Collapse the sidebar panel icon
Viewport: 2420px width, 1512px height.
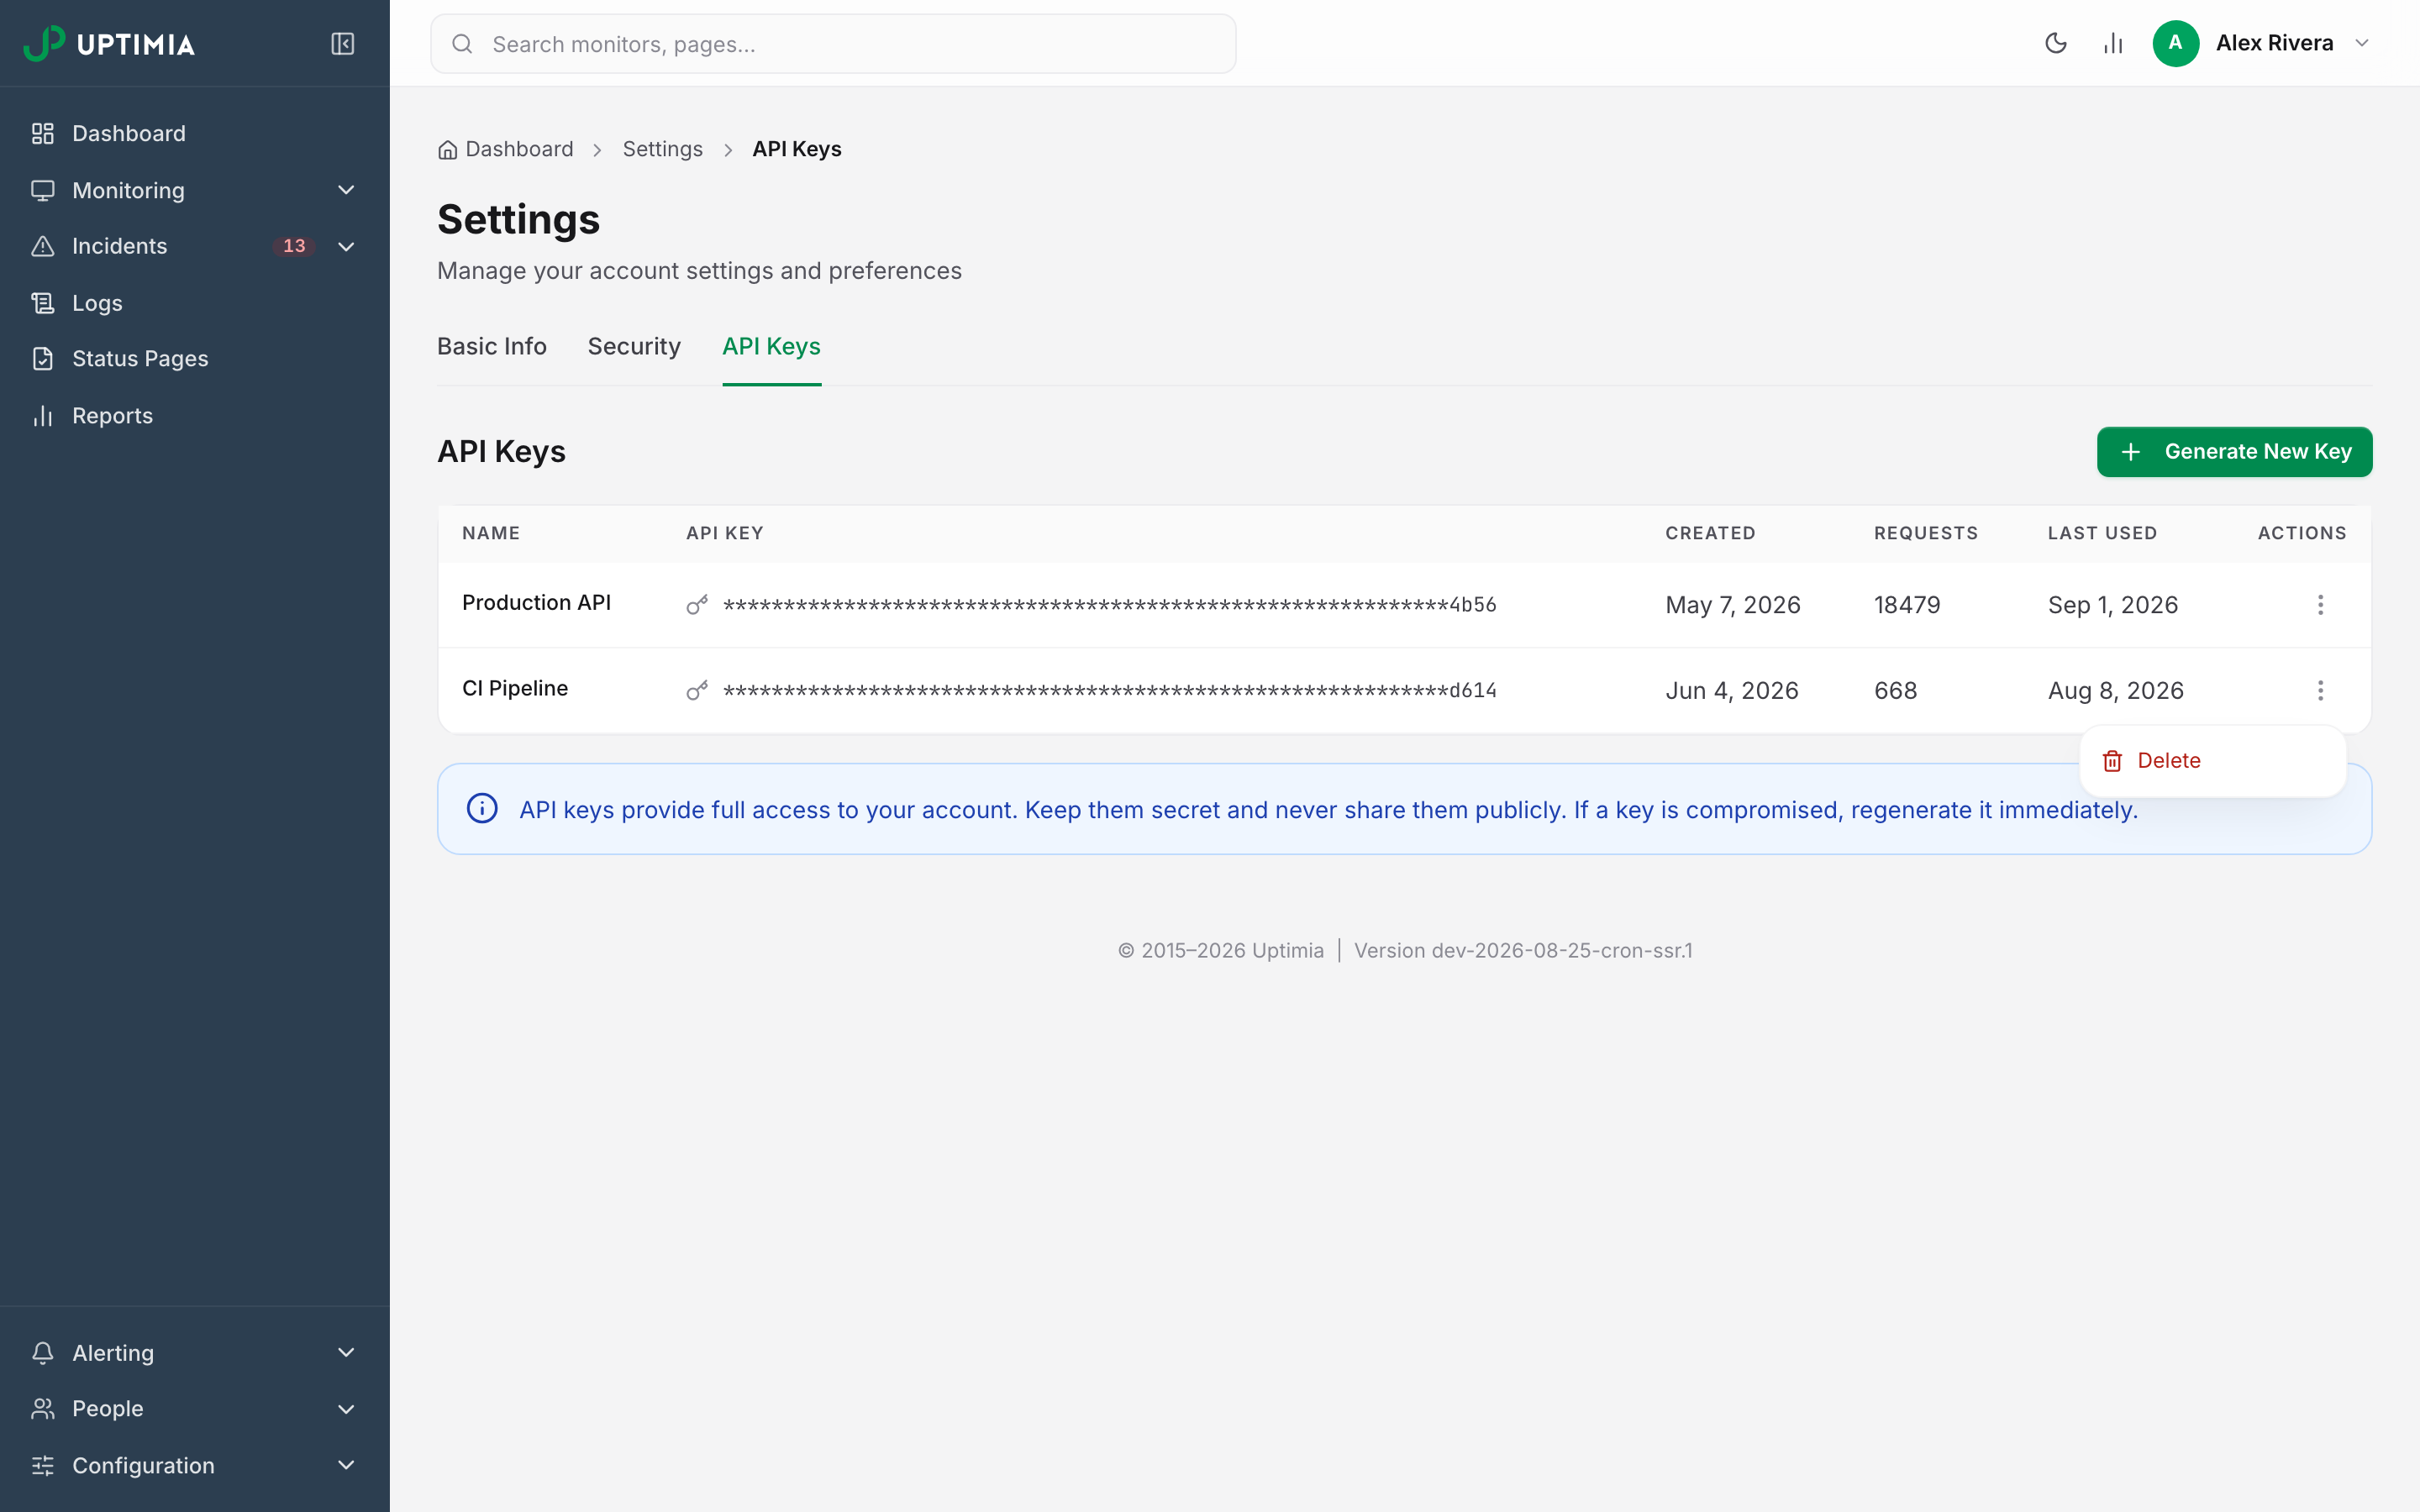pyautogui.click(x=342, y=43)
